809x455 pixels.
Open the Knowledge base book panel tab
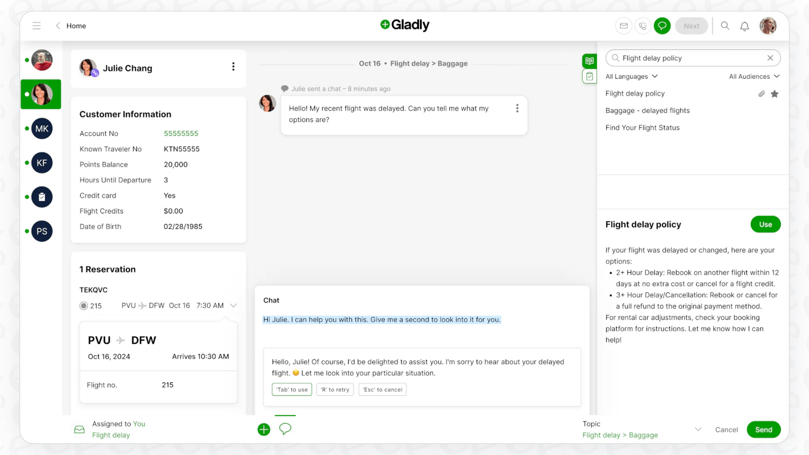coord(589,61)
